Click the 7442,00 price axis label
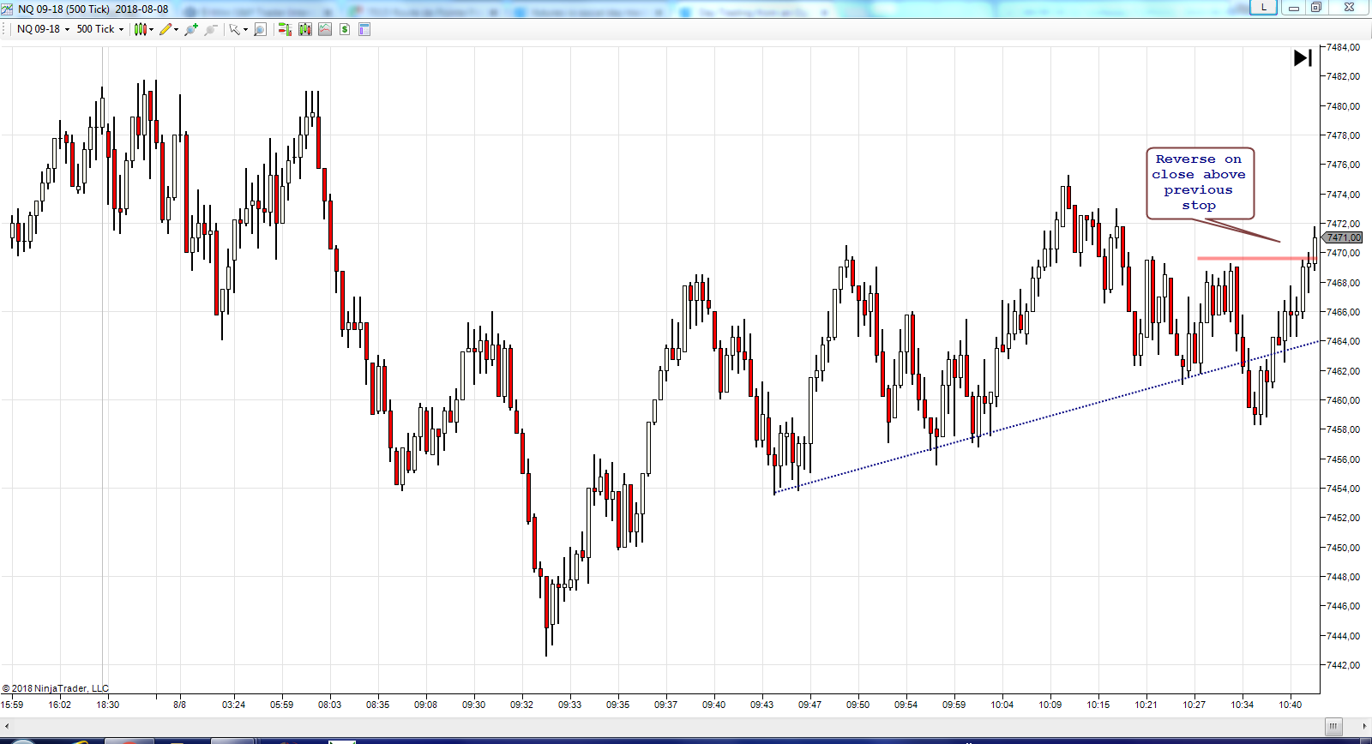Image resolution: width=1372 pixels, height=744 pixels. click(x=1343, y=665)
